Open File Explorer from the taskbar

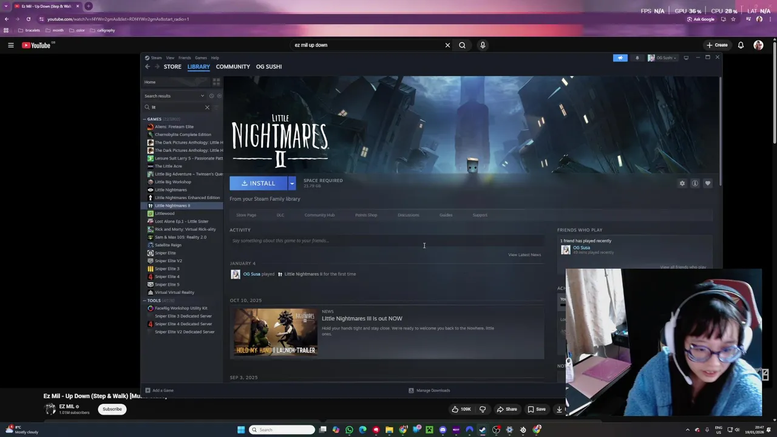coord(389,430)
